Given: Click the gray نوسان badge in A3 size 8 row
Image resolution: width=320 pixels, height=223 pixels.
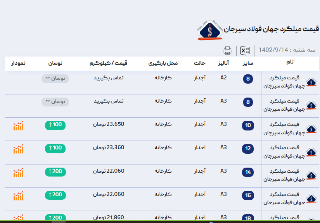Looking at the screenshot, I should pyautogui.click(x=55, y=102).
